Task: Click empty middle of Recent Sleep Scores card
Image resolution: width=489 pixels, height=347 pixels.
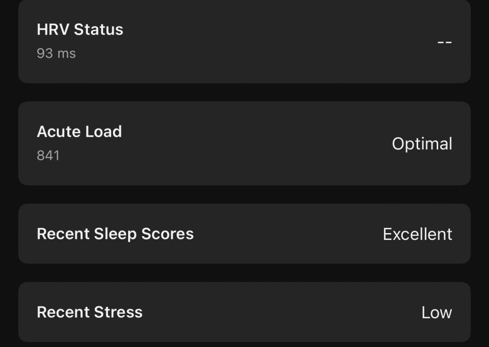Action: 289,234
